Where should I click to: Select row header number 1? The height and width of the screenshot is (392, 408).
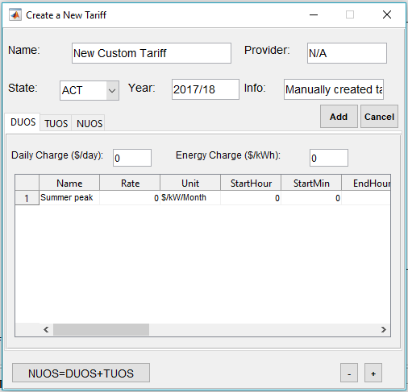27,198
